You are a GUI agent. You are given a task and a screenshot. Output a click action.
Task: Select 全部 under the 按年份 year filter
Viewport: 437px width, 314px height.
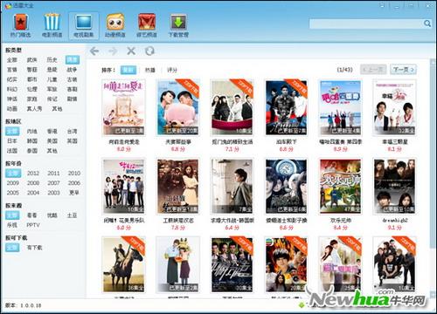[13, 174]
